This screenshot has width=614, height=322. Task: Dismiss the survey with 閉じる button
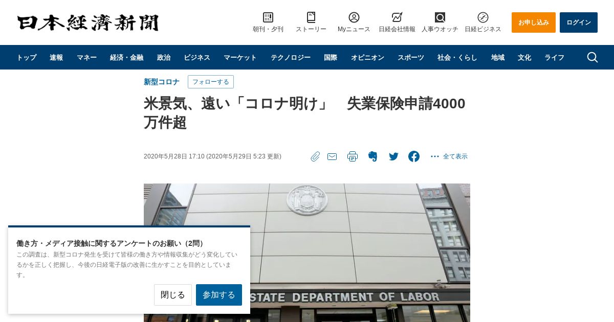tap(173, 295)
